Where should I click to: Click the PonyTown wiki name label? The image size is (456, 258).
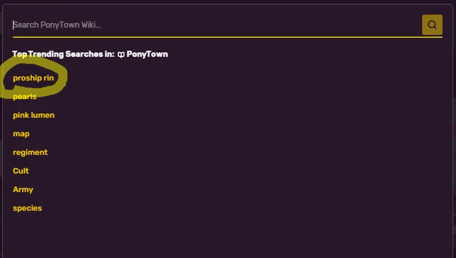(x=147, y=54)
